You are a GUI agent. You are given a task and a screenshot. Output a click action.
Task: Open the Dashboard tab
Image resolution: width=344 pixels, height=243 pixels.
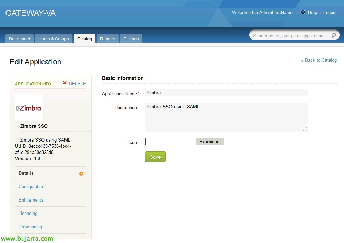20,39
